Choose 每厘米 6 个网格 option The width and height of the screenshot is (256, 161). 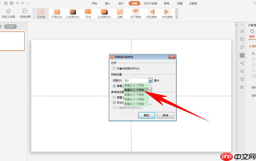click(136, 90)
